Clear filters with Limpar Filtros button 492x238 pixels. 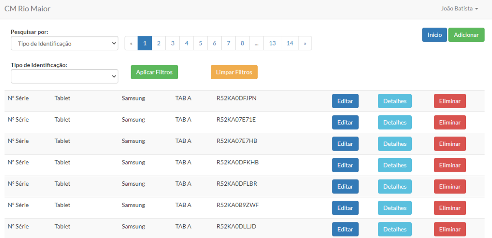point(234,72)
